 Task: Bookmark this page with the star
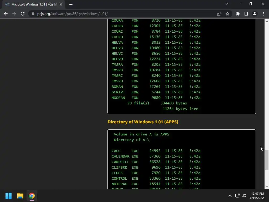pos(227,14)
